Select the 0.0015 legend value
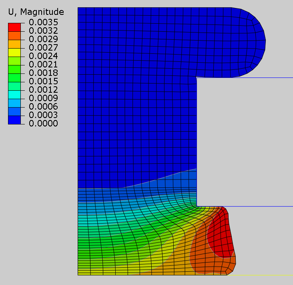Viewport: 293px width, 285px height. [43, 81]
